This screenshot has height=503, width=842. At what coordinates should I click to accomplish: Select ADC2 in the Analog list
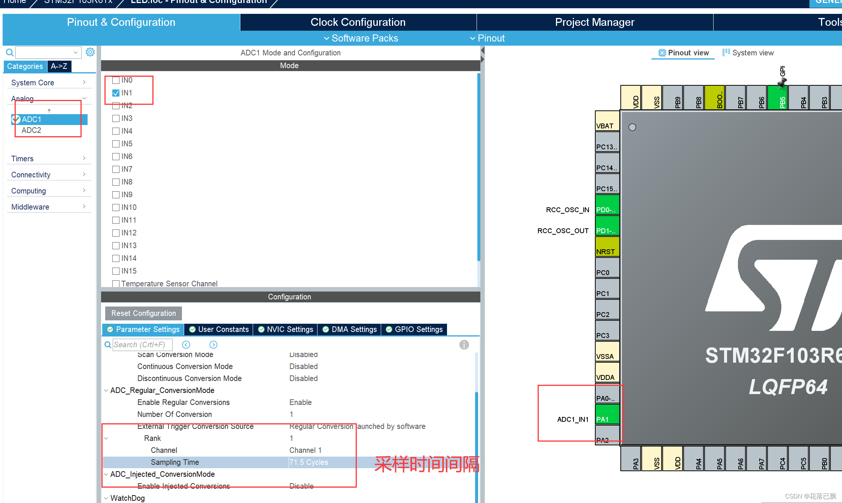pos(31,130)
